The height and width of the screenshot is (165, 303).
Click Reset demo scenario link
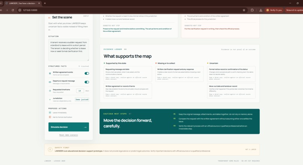coord(68,135)
